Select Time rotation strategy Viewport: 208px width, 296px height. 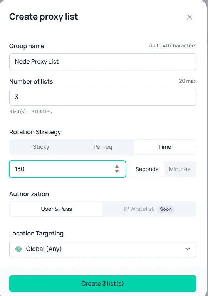pos(164,147)
